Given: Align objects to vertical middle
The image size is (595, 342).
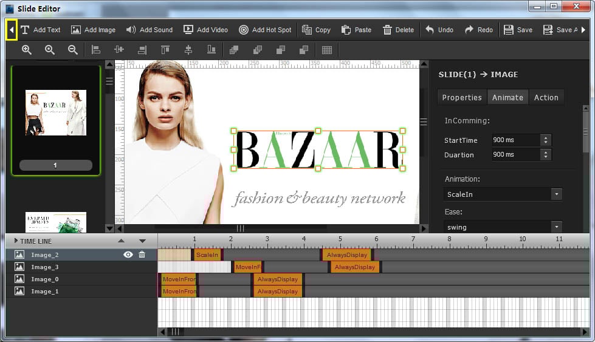Looking at the screenshot, I should (x=188, y=50).
